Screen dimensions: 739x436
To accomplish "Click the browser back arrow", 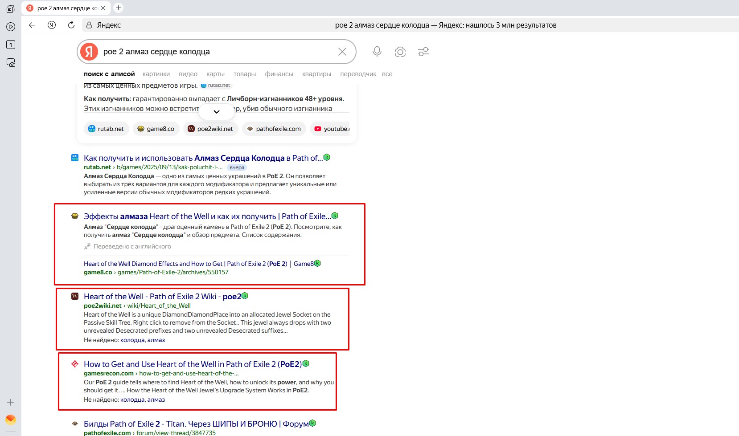I will click(32, 25).
